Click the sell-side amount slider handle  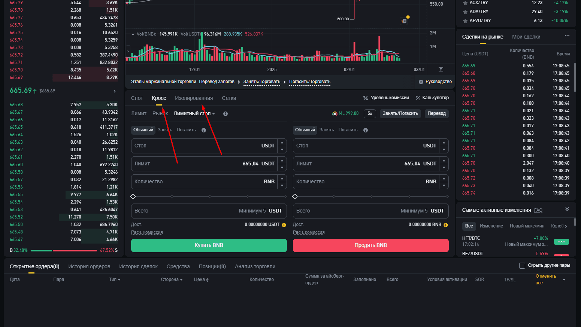295,196
